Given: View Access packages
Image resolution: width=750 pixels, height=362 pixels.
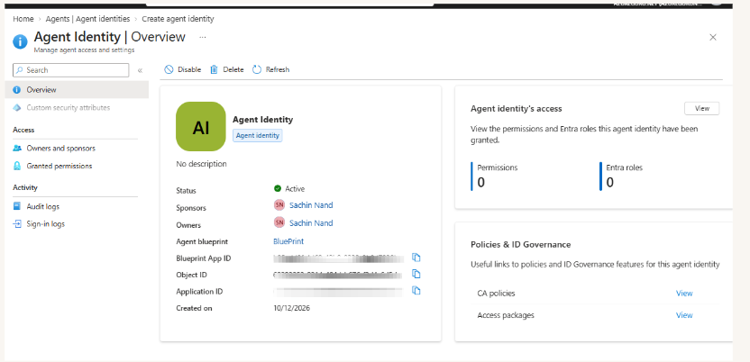Looking at the screenshot, I should coord(684,315).
